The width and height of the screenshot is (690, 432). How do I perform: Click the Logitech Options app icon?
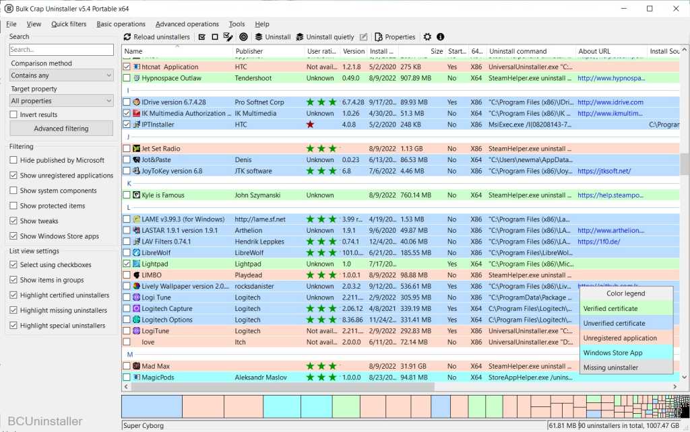[x=136, y=320]
